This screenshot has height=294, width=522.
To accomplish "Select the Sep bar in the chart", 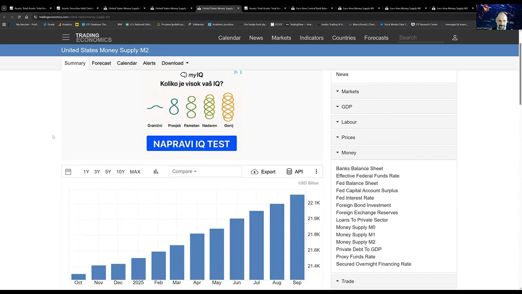I will pos(297,237).
